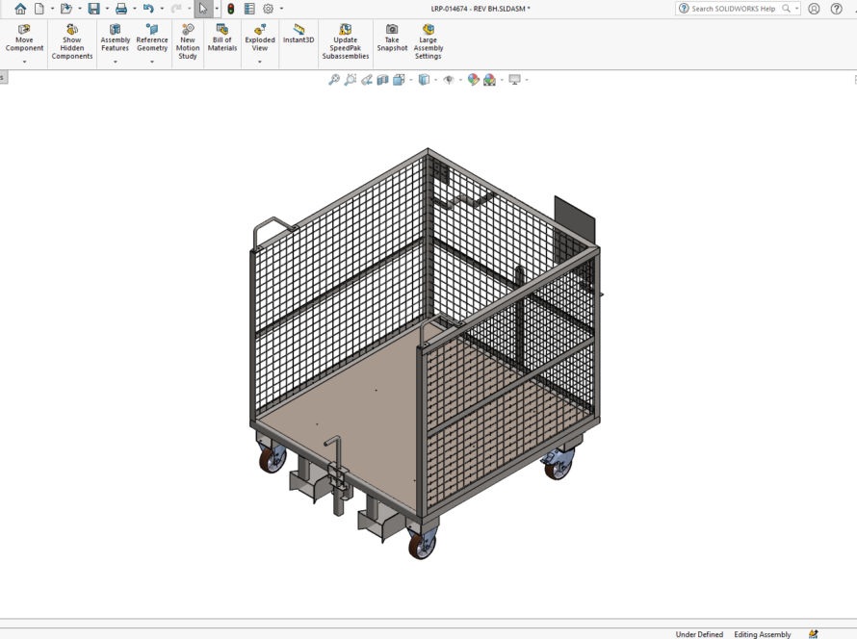
Task: Click the Take Snapshot button
Action: tap(392, 38)
